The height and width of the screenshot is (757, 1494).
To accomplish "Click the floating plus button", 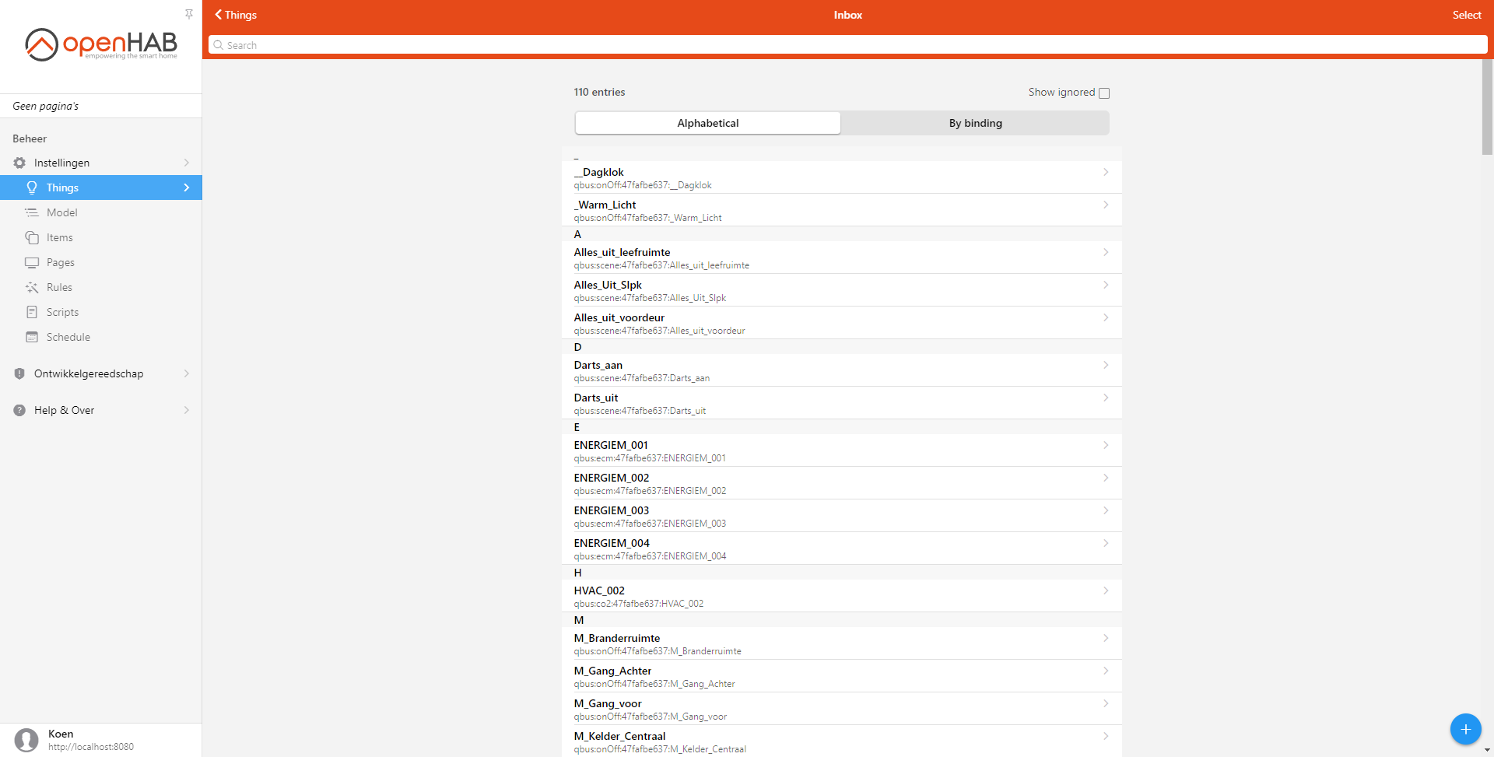I will 1465,729.
